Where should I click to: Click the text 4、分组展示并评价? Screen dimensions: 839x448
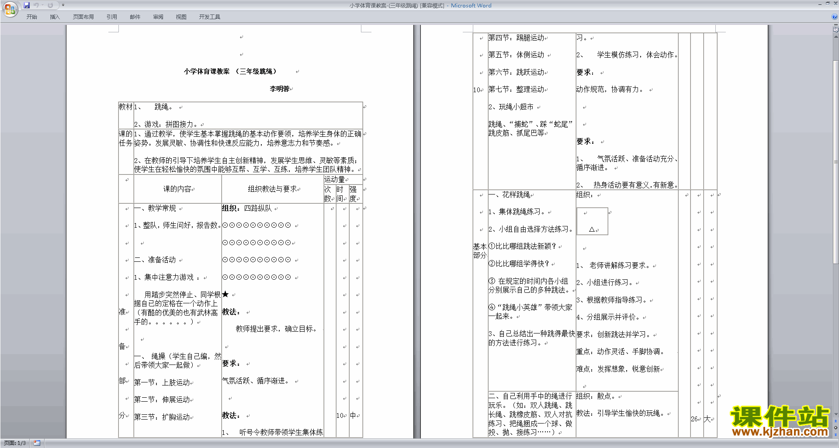608,317
